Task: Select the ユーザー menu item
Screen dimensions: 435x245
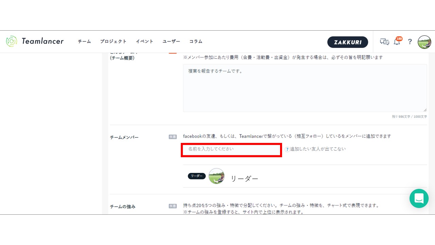Action: tap(171, 42)
